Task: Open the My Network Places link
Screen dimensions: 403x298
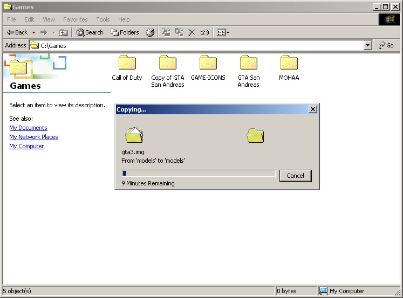Action: 33,137
